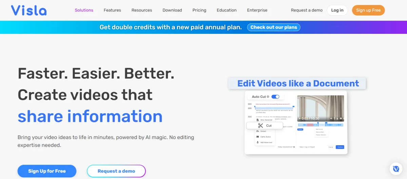Click the double credits promo banner text

tap(171, 27)
